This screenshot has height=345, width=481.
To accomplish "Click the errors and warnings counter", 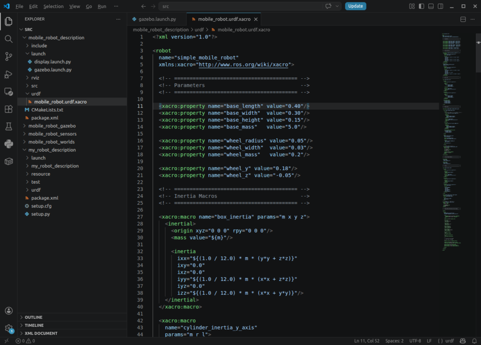I will pos(25,341).
